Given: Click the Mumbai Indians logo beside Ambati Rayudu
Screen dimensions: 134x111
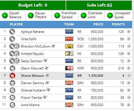Looking at the screenshot, I should coord(69,53).
